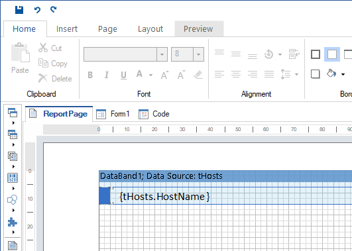Justify the text
The image size is (352, 251).
point(269,74)
